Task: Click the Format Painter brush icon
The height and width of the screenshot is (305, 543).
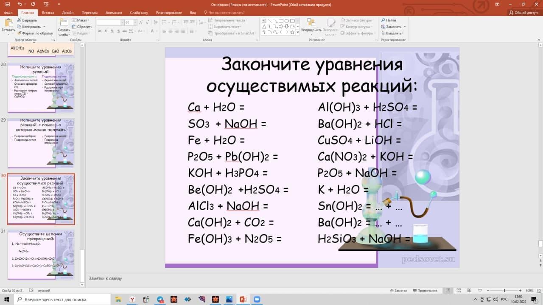Action: click(20, 33)
